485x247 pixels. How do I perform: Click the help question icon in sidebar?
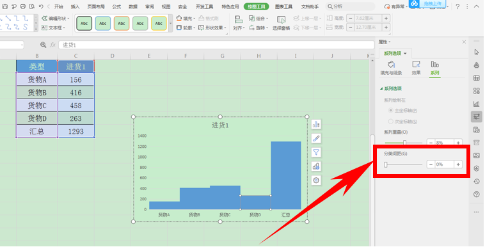coord(476,195)
